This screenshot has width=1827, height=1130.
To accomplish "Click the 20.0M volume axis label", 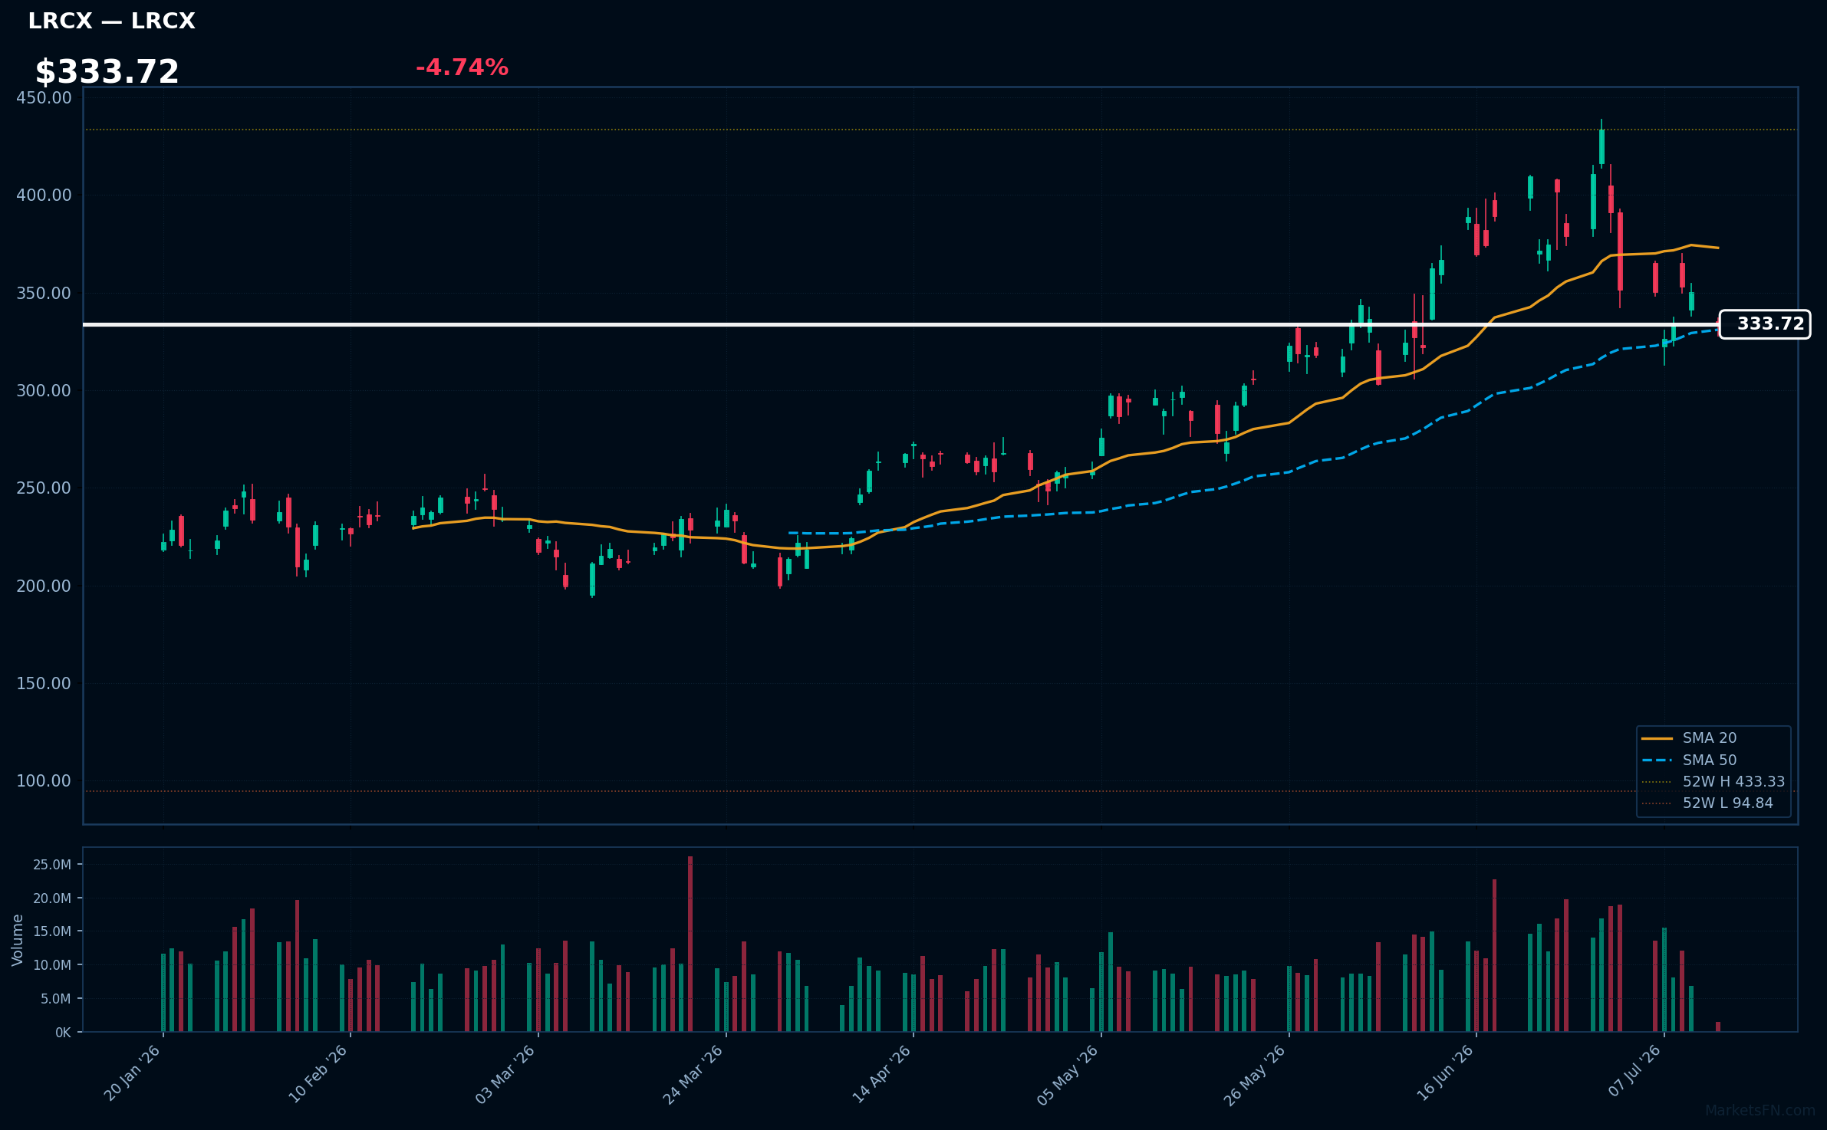I will (x=52, y=898).
